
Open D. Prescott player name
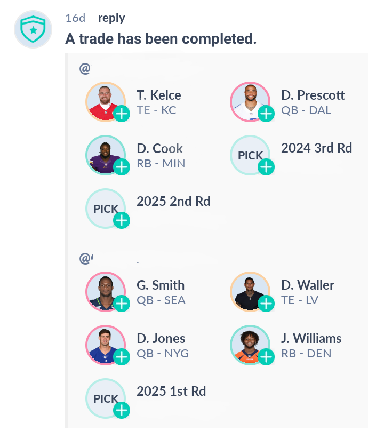pyautogui.click(x=313, y=95)
